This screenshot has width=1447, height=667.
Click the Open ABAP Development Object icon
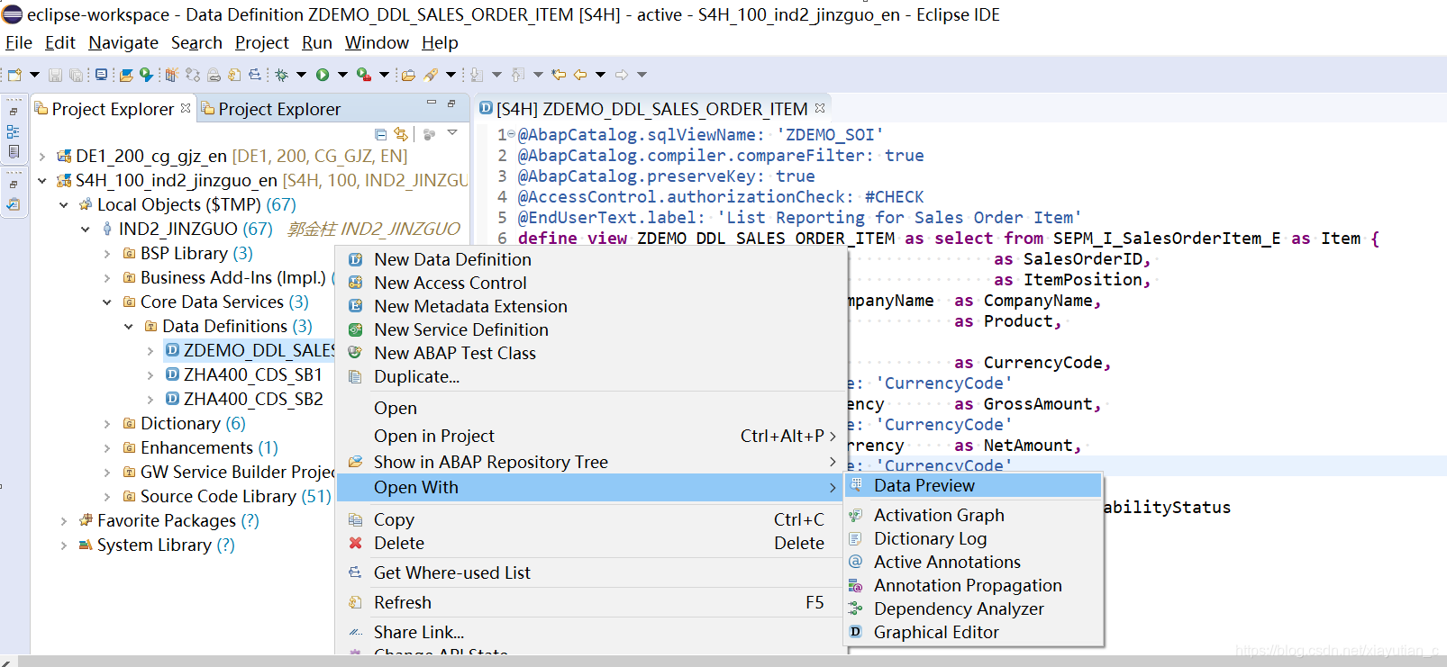click(x=126, y=75)
